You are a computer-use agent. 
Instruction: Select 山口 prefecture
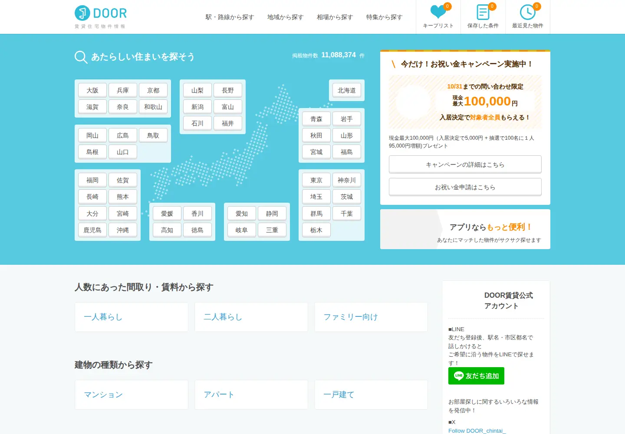coord(123,152)
